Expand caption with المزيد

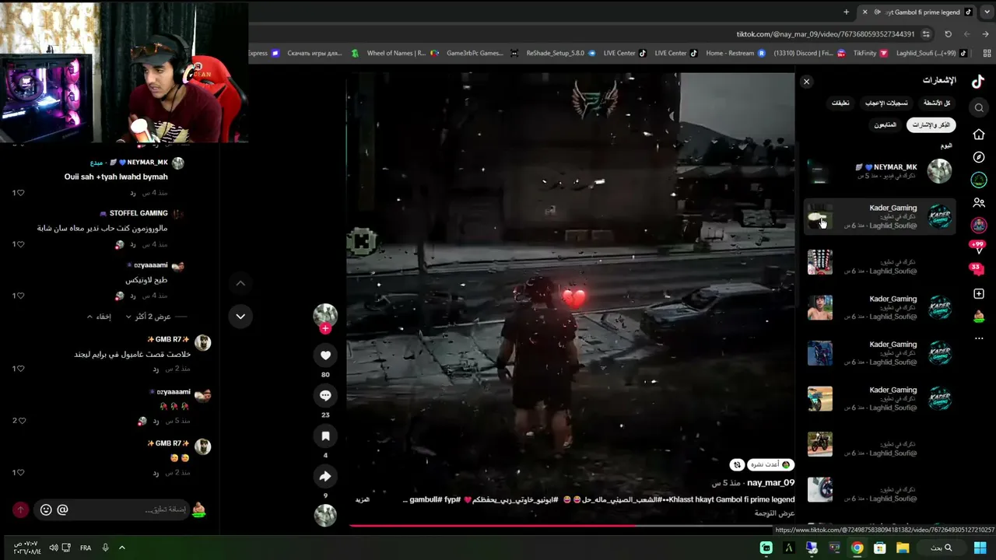[363, 499]
